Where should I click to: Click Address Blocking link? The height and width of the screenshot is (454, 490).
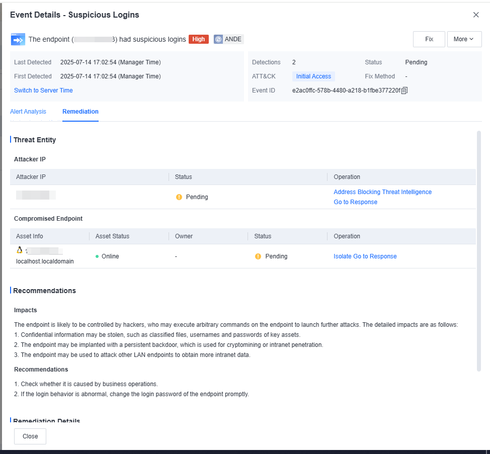pyautogui.click(x=357, y=192)
